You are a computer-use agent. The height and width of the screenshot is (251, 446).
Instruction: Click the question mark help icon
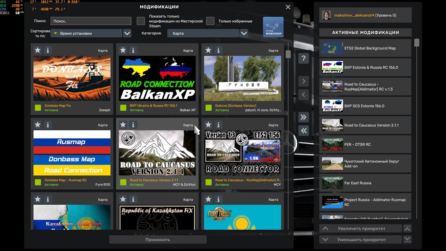pos(303,58)
